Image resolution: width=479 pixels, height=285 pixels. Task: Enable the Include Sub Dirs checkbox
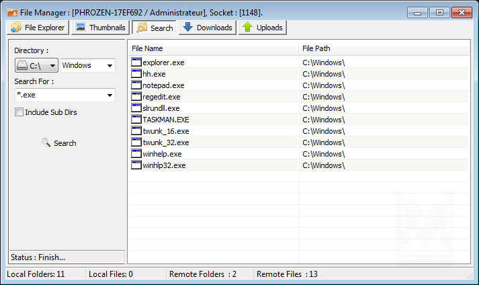tap(19, 112)
